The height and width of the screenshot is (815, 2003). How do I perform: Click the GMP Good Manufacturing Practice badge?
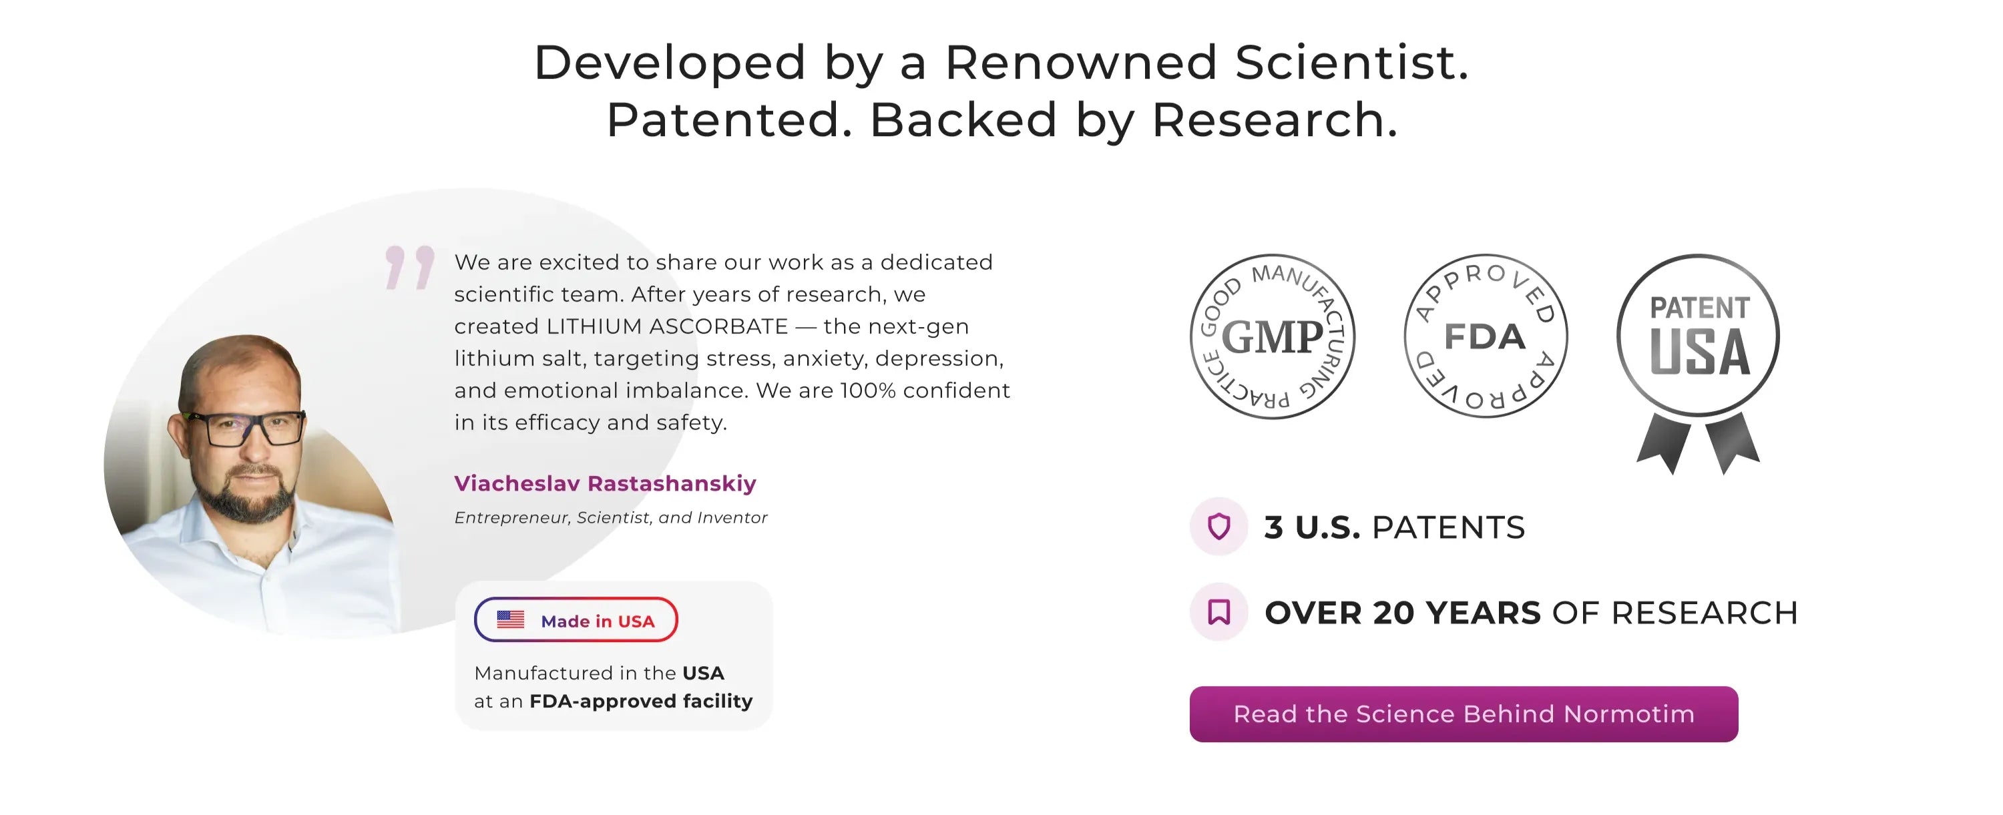point(1272,336)
